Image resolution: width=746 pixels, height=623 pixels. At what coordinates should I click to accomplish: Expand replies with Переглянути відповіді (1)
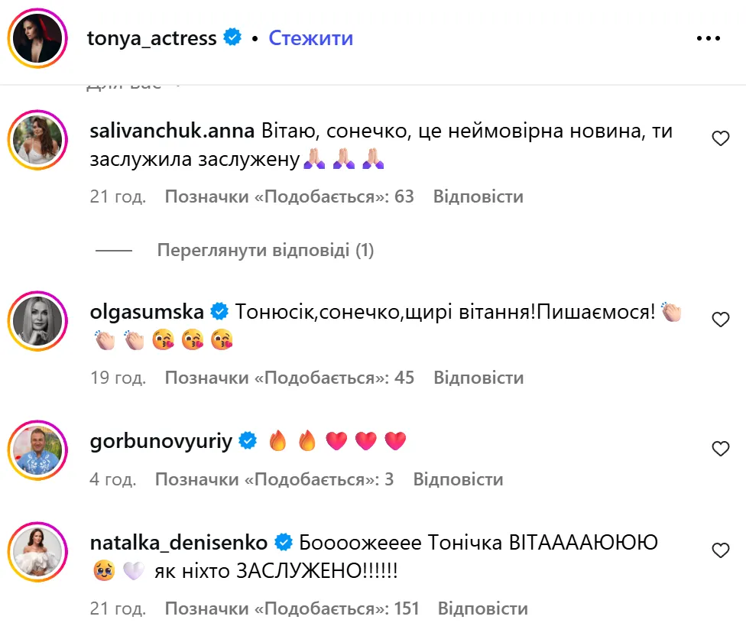coord(265,250)
